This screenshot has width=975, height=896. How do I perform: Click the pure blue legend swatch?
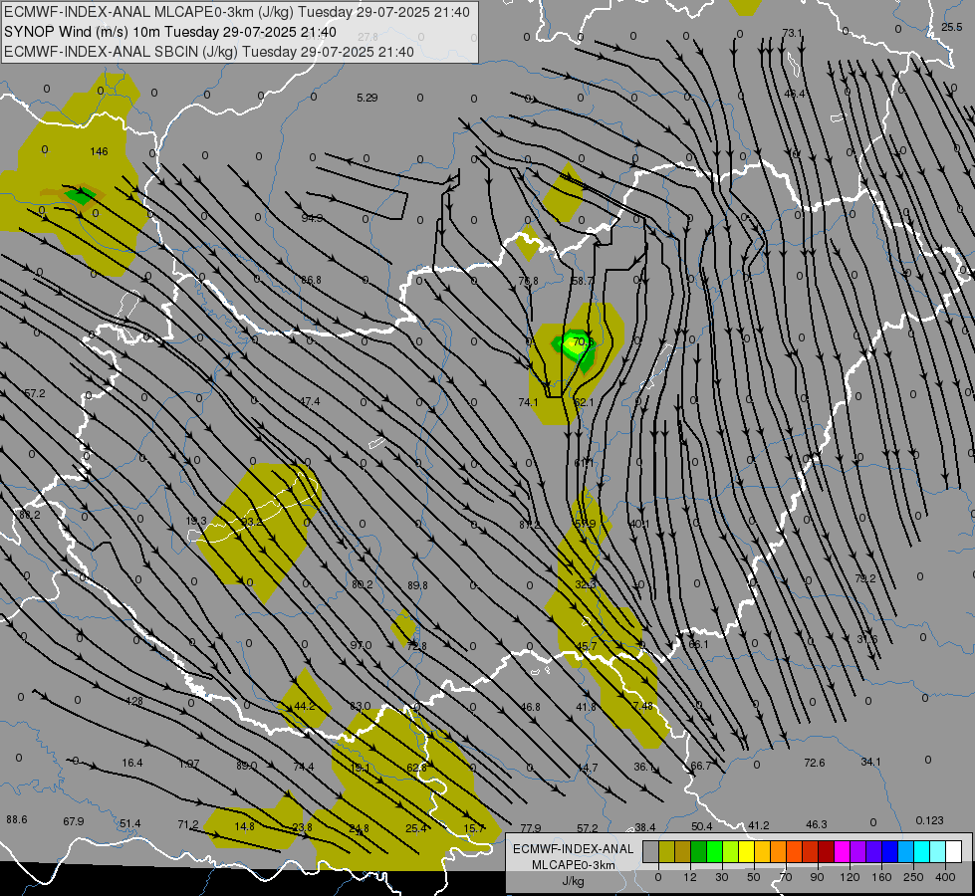tap(890, 852)
